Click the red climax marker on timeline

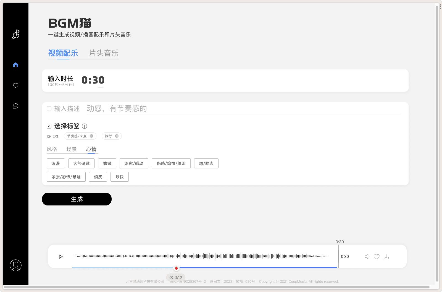pos(176,268)
